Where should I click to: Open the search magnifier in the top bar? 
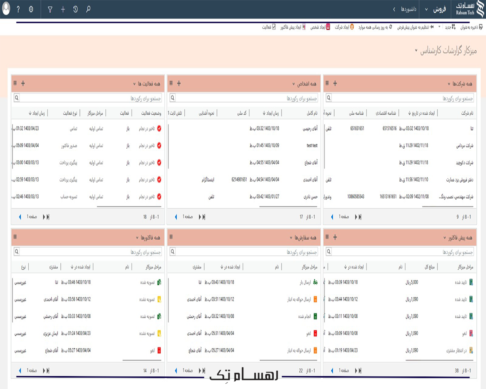click(x=88, y=9)
